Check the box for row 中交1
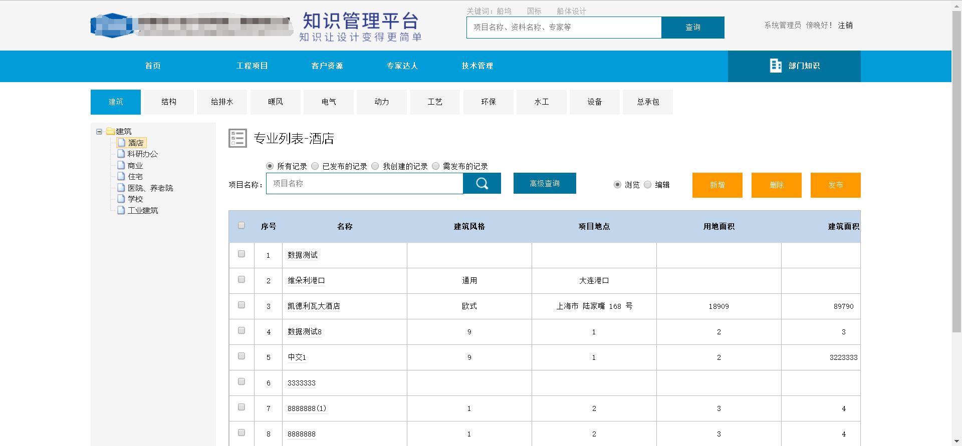The image size is (962, 446). point(242,356)
